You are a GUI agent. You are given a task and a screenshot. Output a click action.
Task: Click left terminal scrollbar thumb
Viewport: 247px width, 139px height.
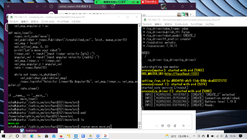point(139,123)
